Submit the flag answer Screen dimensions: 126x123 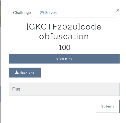[108, 106]
